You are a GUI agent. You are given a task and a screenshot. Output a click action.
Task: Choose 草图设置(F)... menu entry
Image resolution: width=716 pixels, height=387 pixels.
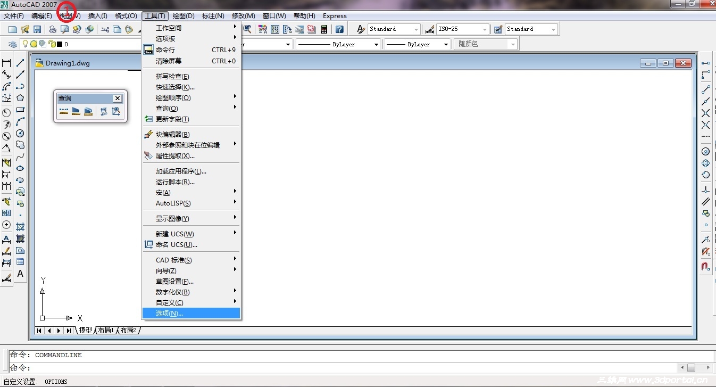pyautogui.click(x=192, y=282)
